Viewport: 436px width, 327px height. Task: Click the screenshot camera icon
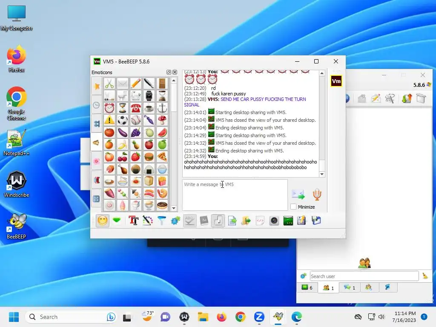(x=274, y=221)
